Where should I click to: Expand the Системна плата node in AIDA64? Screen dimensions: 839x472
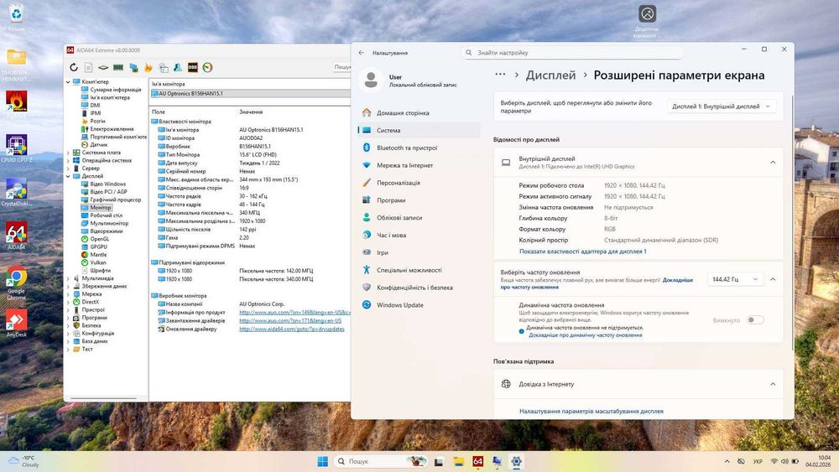coord(68,153)
